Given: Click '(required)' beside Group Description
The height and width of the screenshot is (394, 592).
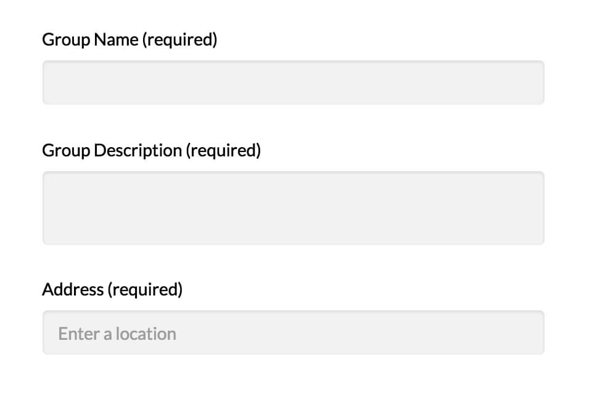Looking at the screenshot, I should 223,150.
